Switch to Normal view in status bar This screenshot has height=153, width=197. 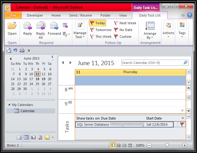113,145
